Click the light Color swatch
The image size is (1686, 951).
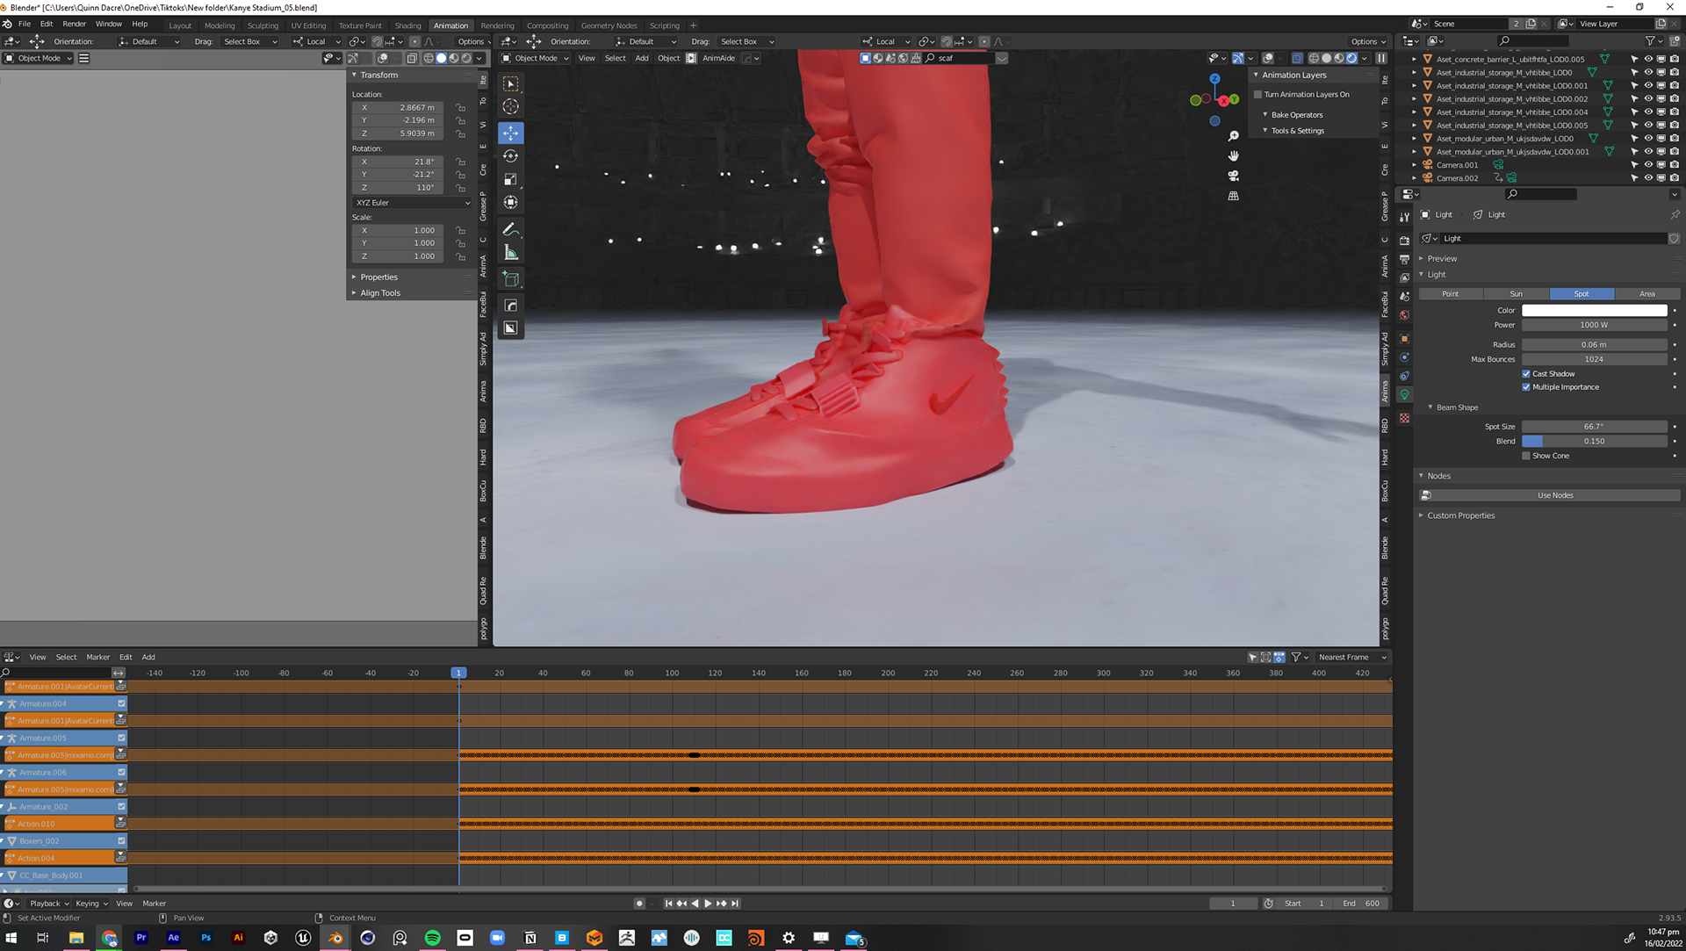1593,310
